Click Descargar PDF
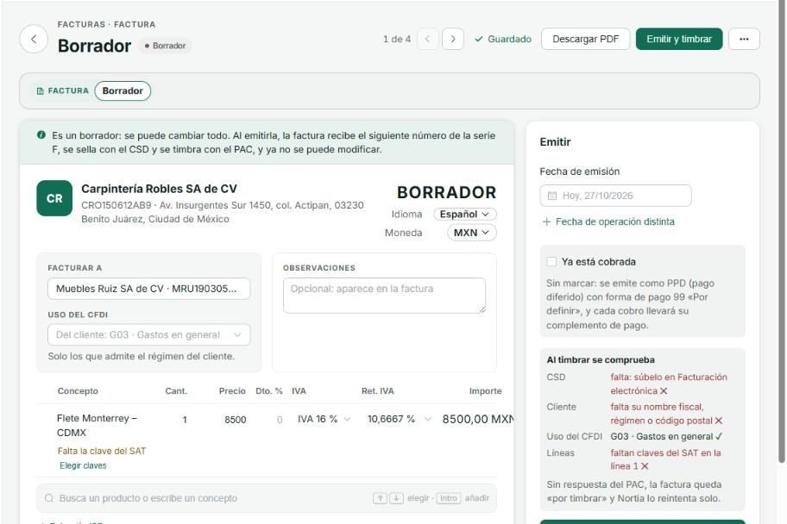This screenshot has height=524, width=787. point(585,39)
